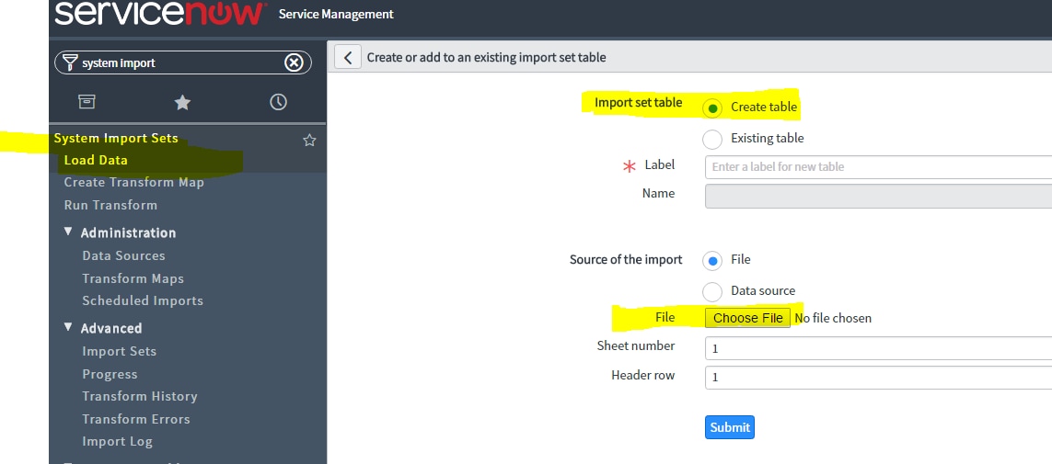Collapse the Advanced section

(x=69, y=328)
